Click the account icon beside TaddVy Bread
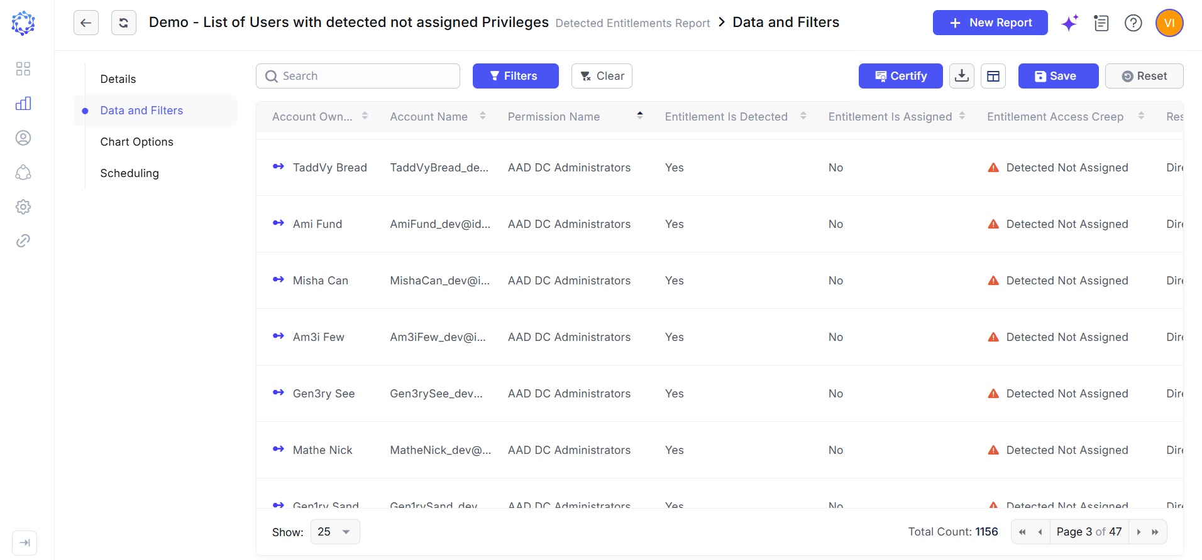Image resolution: width=1202 pixels, height=560 pixels. point(278,166)
